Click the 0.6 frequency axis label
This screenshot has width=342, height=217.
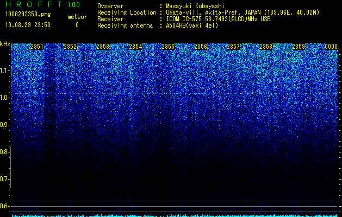tap(4, 206)
